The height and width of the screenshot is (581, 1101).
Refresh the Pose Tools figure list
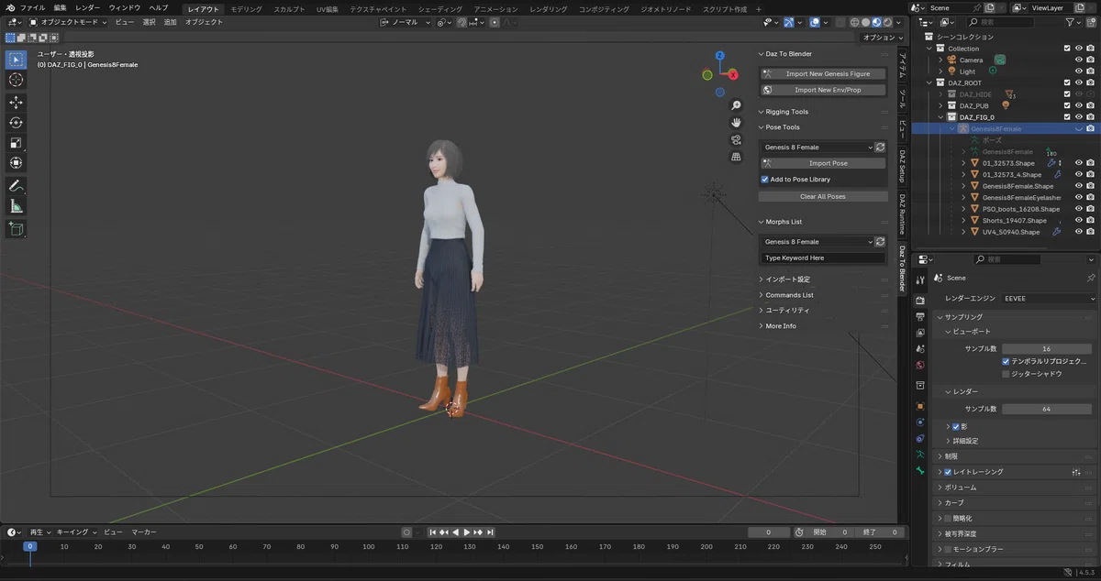click(881, 147)
